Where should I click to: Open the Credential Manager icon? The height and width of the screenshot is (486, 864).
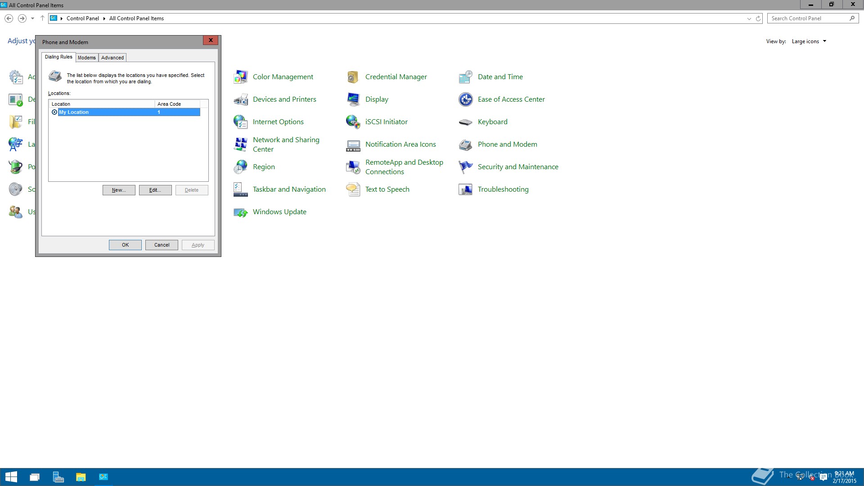click(353, 77)
